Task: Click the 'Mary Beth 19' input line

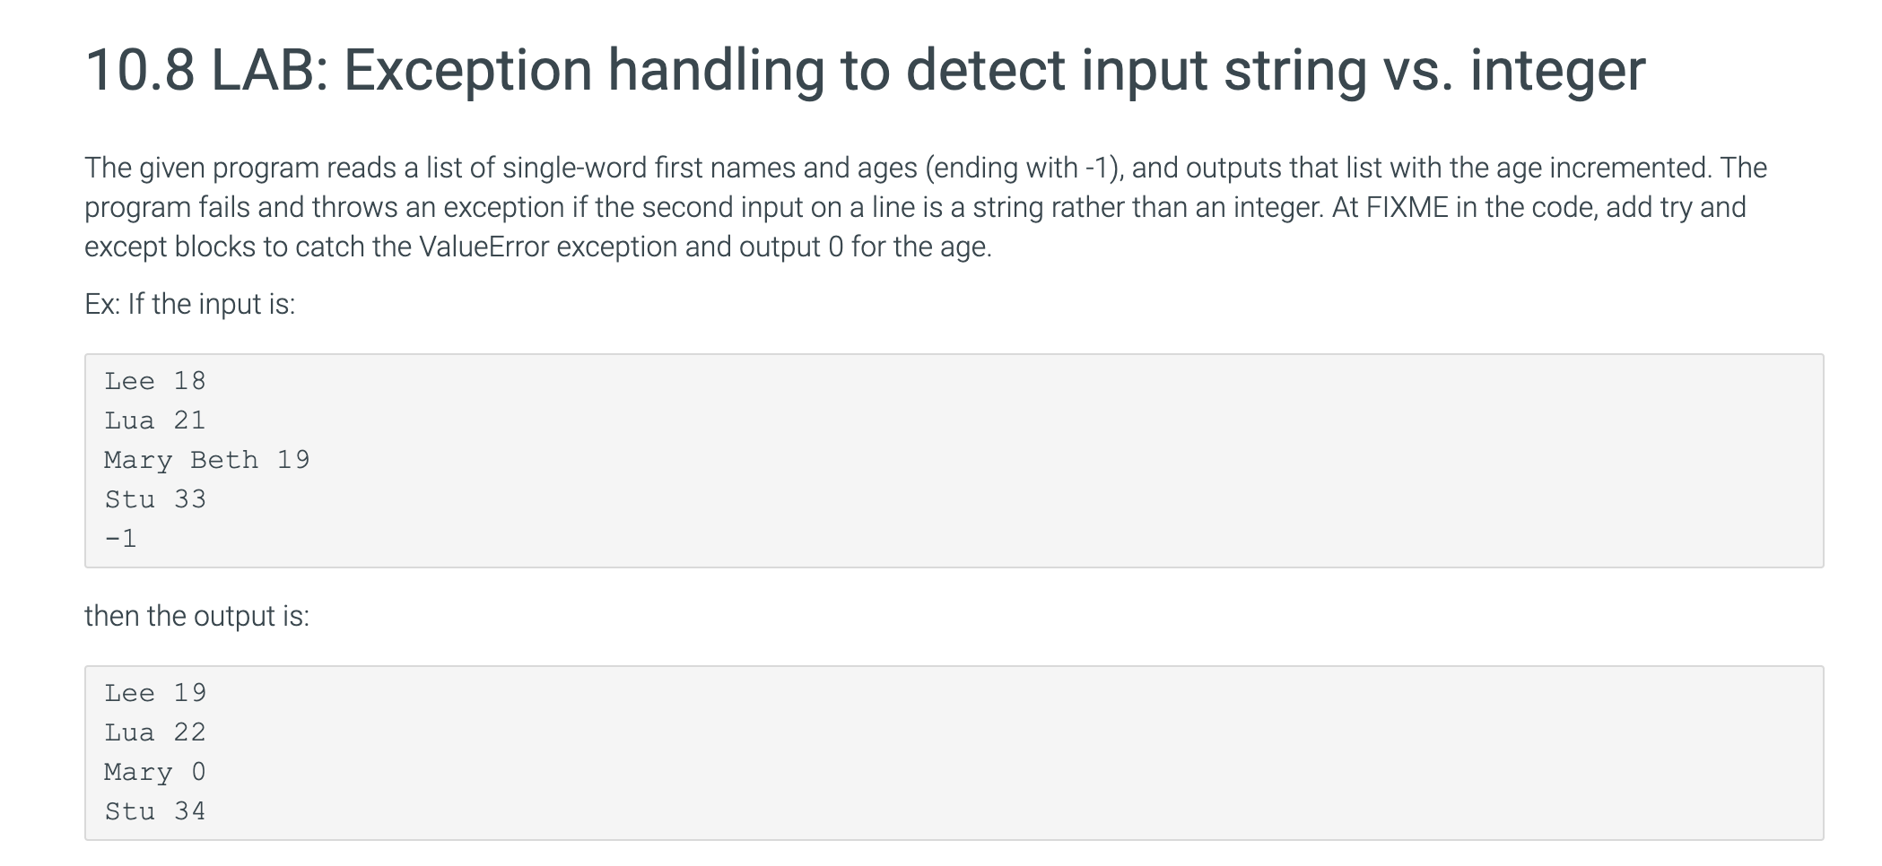Action: [207, 460]
